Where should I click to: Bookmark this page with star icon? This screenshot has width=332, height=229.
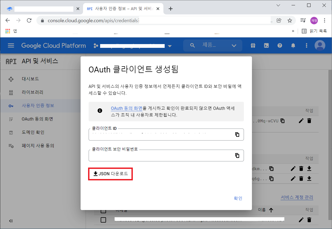(x=289, y=20)
